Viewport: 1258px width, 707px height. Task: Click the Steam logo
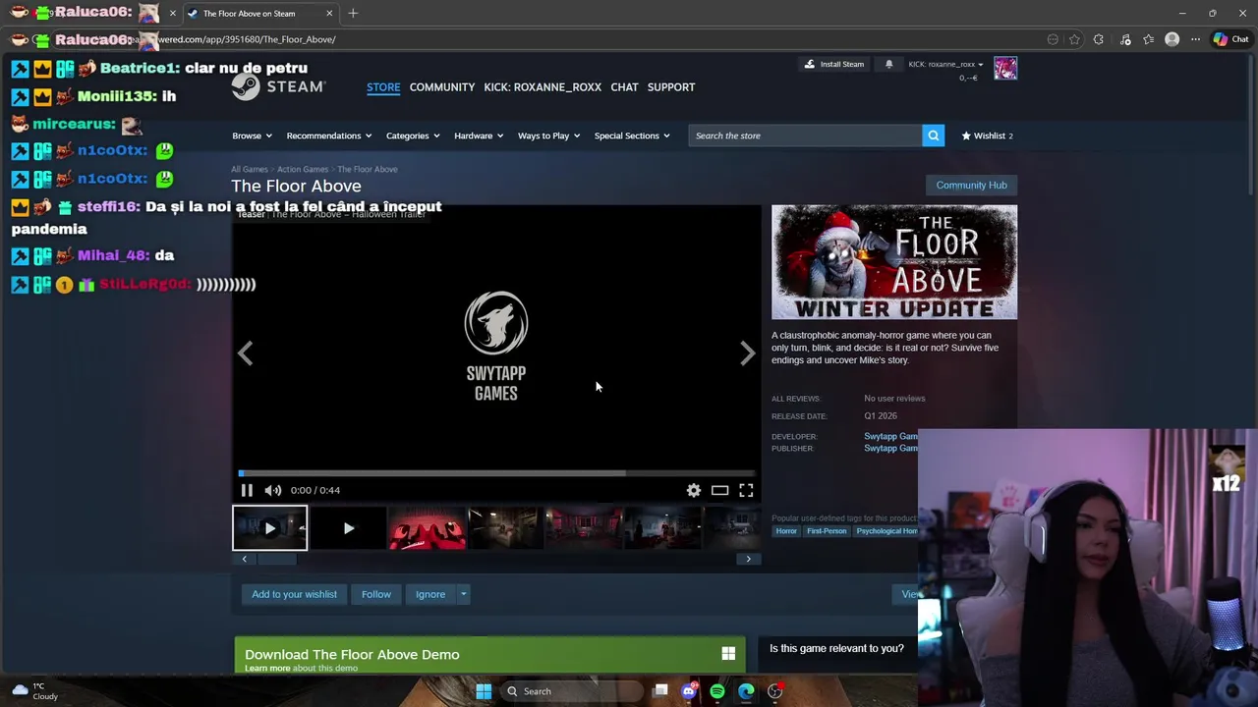(x=278, y=86)
